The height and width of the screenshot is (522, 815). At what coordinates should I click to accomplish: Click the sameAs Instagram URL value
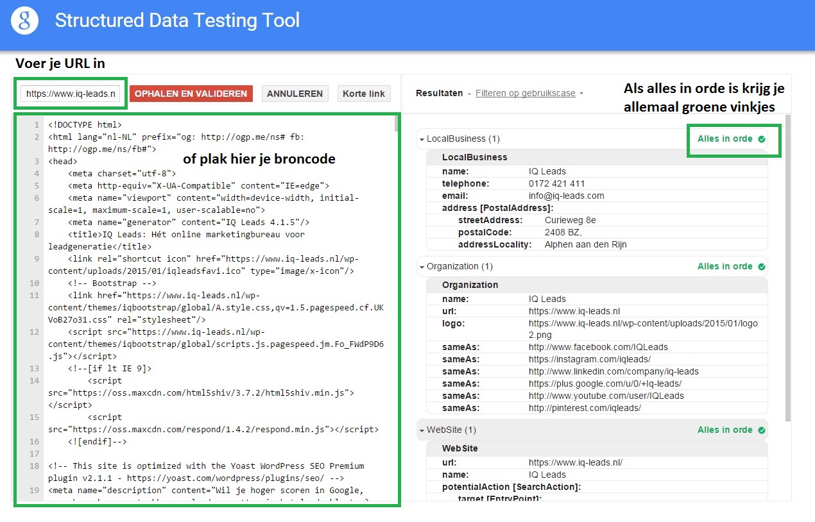click(x=590, y=359)
